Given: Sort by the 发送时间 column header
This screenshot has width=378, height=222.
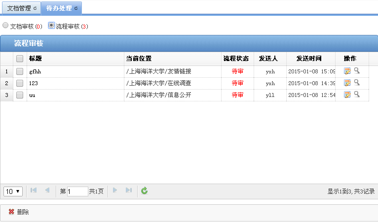Looking at the screenshot, I should (x=309, y=59).
